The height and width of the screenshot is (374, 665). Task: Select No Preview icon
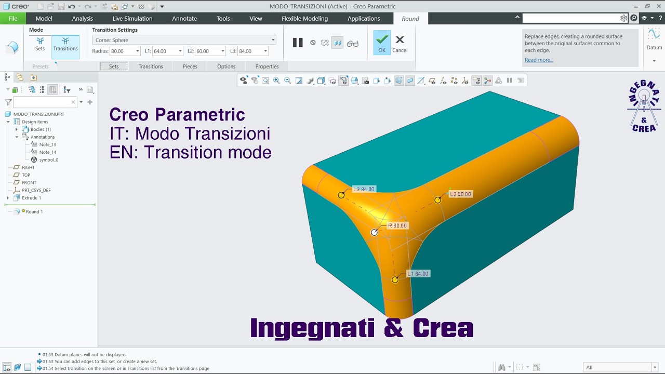[x=313, y=43]
